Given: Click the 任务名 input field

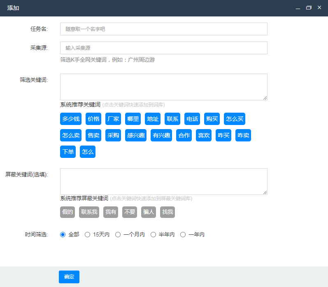Looking at the screenshot, I should 163,29.
